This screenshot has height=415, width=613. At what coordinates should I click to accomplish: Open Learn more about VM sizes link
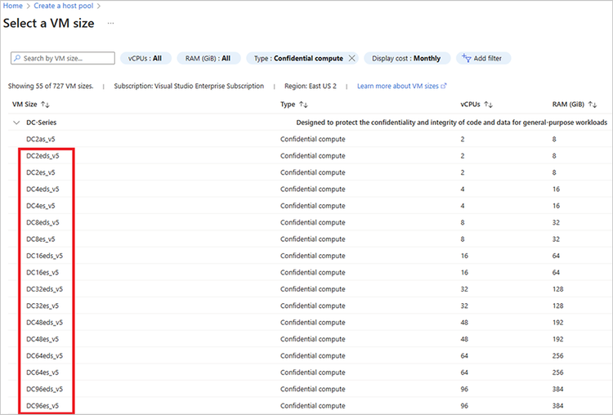click(401, 86)
